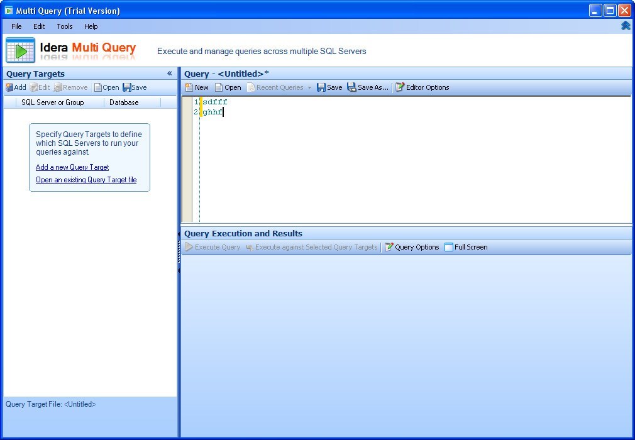635x440 pixels.
Task: Expand the Recent Queries dropdown arrow
Action: point(309,87)
